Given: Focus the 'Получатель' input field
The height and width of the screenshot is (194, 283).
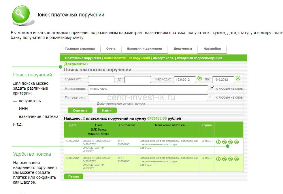Looking at the screenshot, I should pyautogui.click(x=148, y=98).
